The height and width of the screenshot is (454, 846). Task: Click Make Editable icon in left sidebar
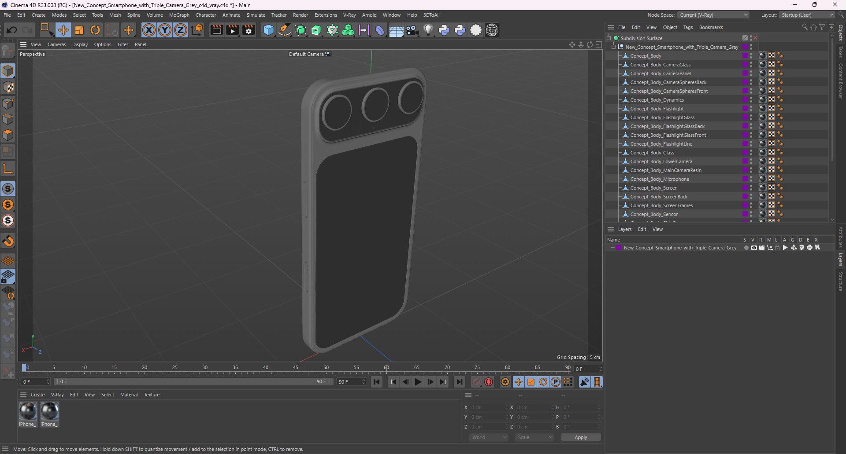8,51
